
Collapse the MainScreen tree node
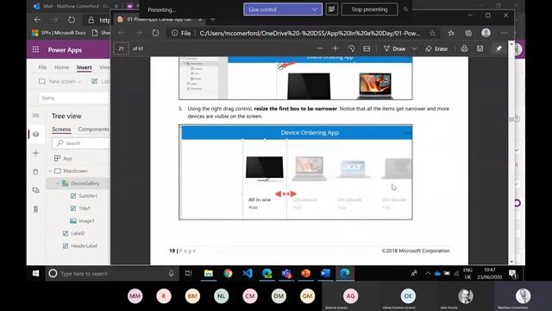pos(50,171)
